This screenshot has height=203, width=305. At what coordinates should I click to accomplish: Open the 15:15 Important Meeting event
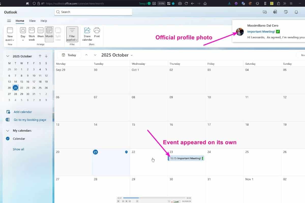pos(186,158)
